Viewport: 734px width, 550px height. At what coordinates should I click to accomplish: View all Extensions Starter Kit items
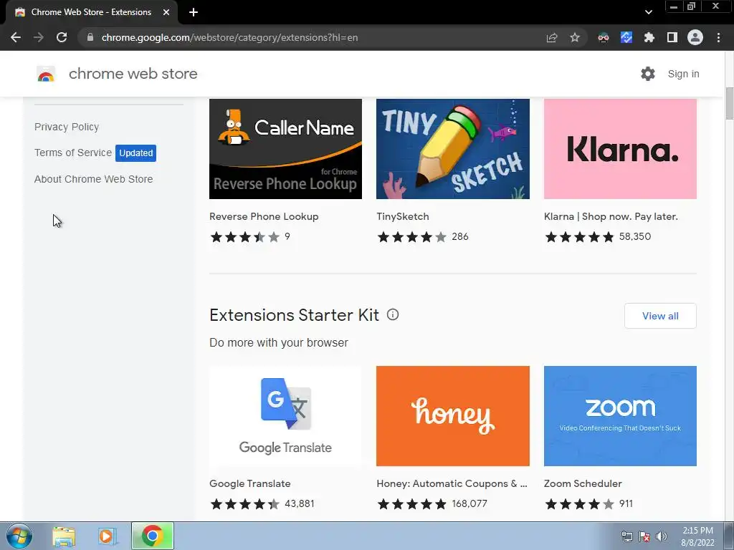coord(660,316)
